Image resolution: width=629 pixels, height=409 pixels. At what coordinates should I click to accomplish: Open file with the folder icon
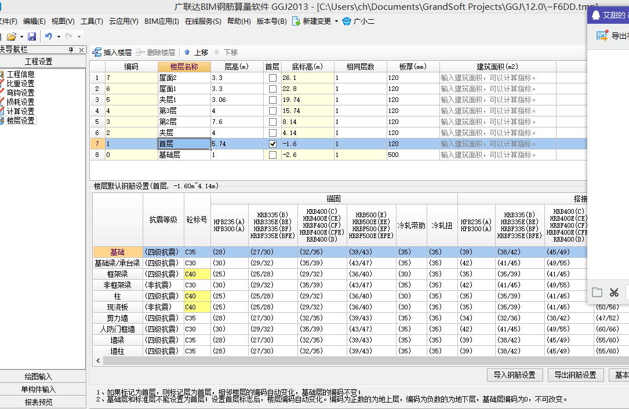pos(11,36)
